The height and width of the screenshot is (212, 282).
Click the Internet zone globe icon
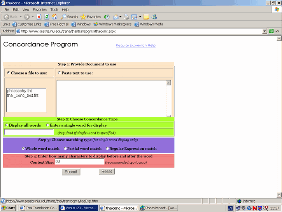239,201
